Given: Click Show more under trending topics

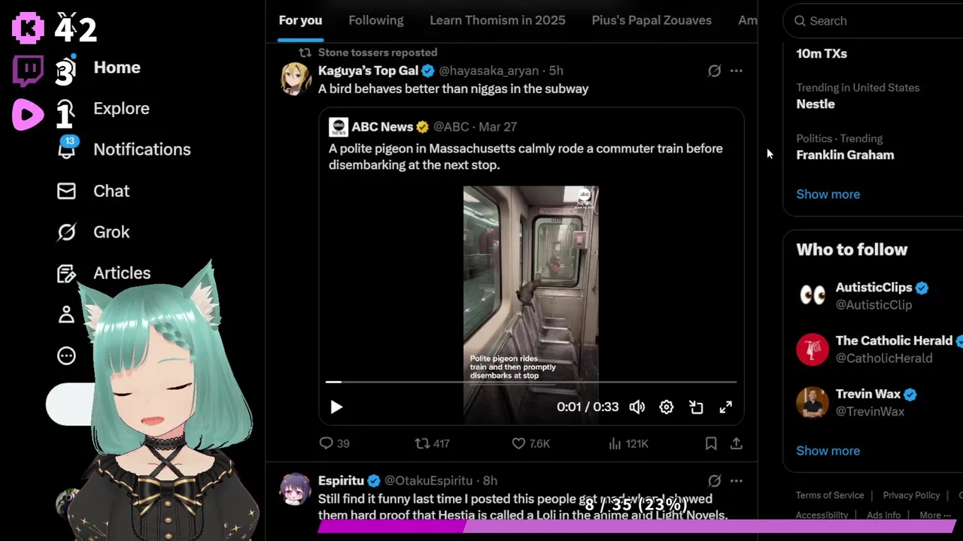Looking at the screenshot, I should [828, 194].
